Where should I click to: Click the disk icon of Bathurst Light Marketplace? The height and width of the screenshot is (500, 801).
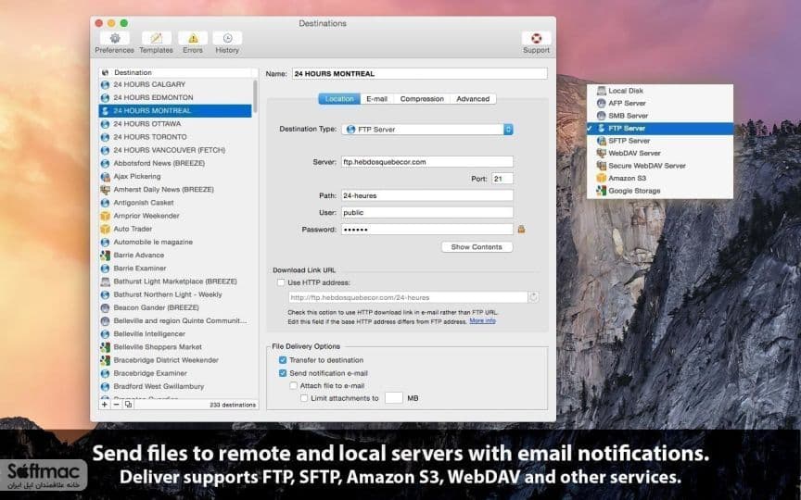(106, 281)
